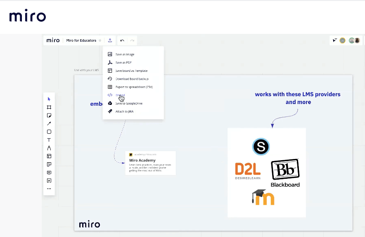This screenshot has height=237, width=365.
Task: Click the export board icon
Action: click(x=110, y=40)
